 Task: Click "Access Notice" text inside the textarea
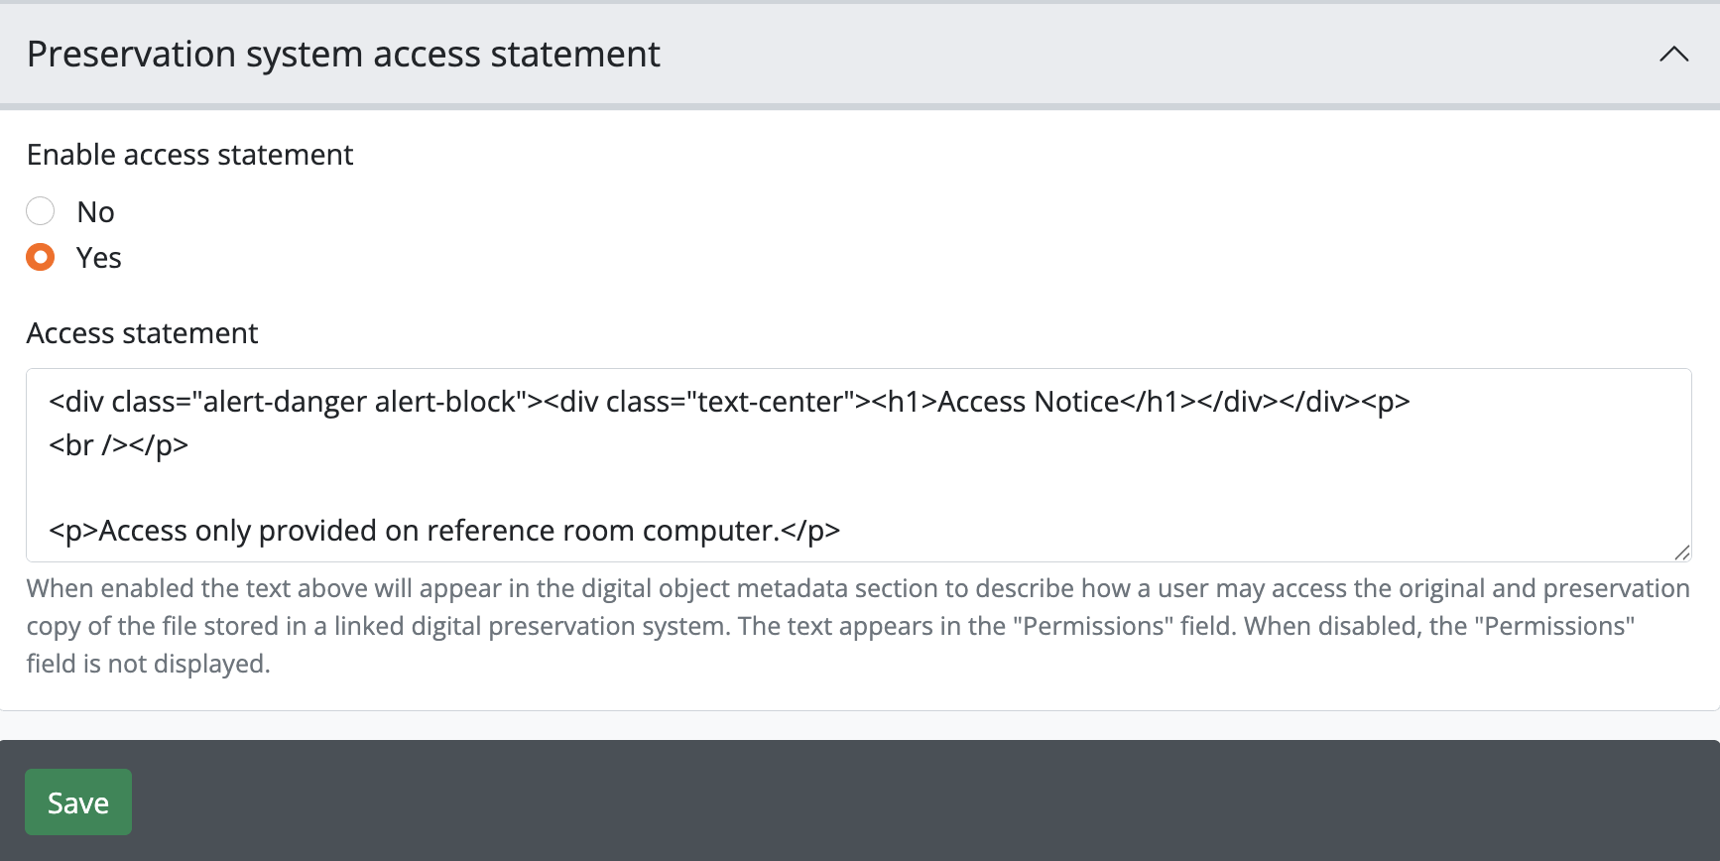[x=1028, y=402]
